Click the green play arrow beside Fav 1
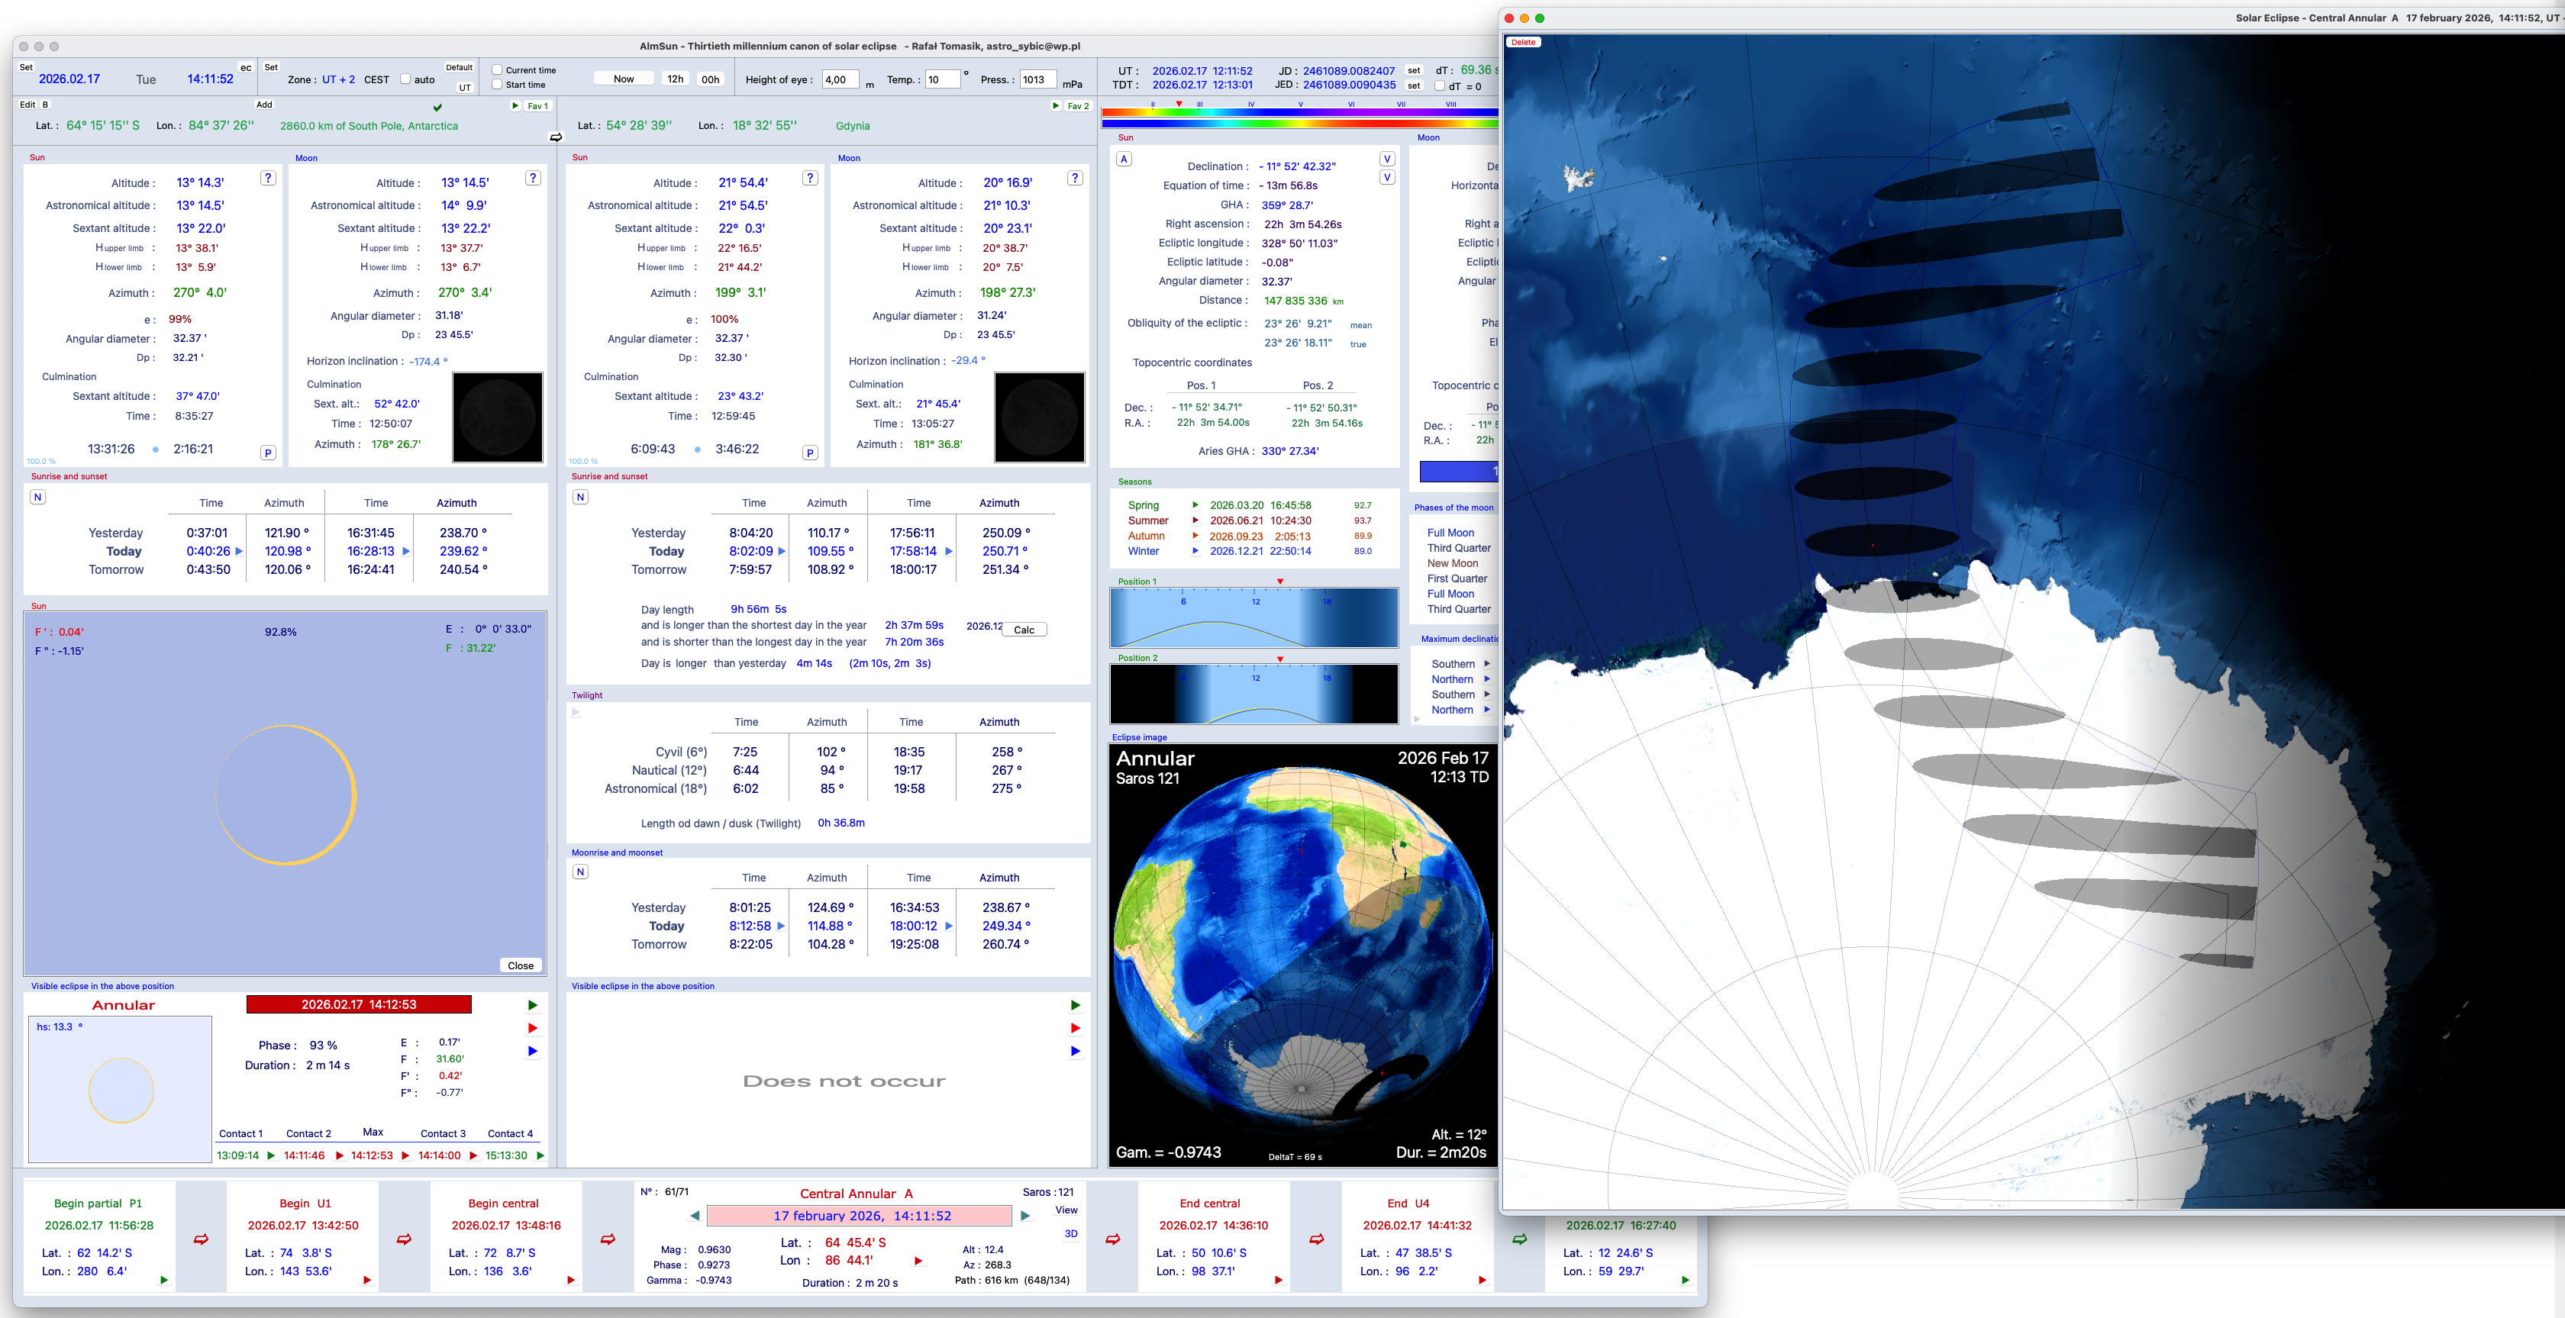Viewport: 2565px width, 1318px height. 516,105
